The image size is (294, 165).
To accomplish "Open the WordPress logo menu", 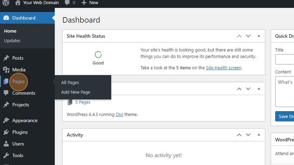I will [x=5, y=3].
